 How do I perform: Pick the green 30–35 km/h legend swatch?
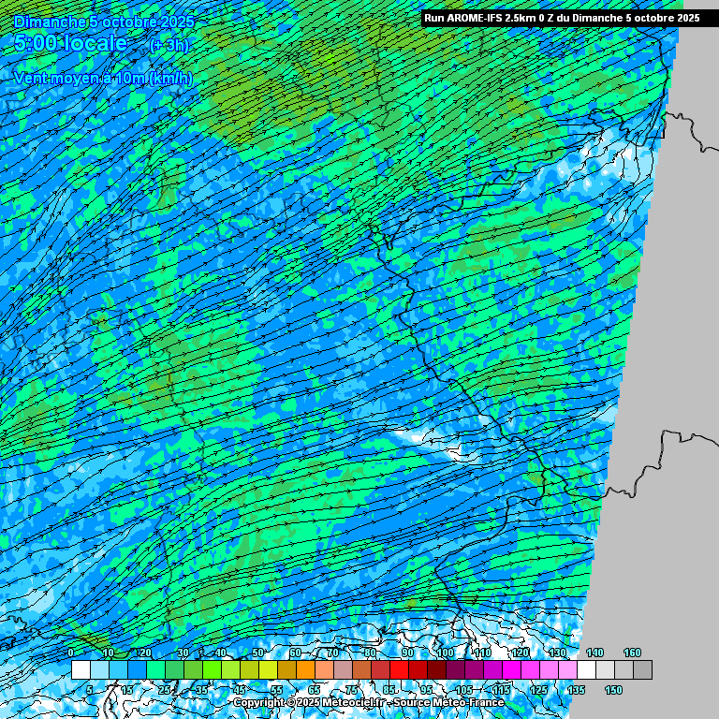coord(193,670)
